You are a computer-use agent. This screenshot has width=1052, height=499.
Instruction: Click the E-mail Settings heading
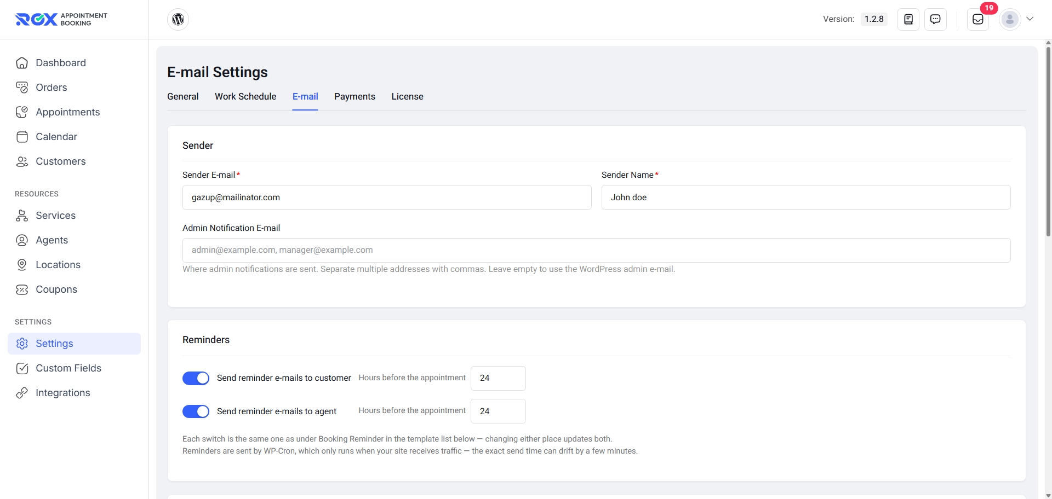coord(218,72)
